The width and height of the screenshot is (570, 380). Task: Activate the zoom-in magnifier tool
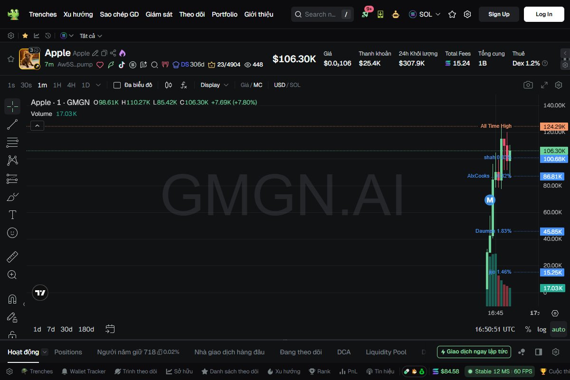(x=12, y=275)
